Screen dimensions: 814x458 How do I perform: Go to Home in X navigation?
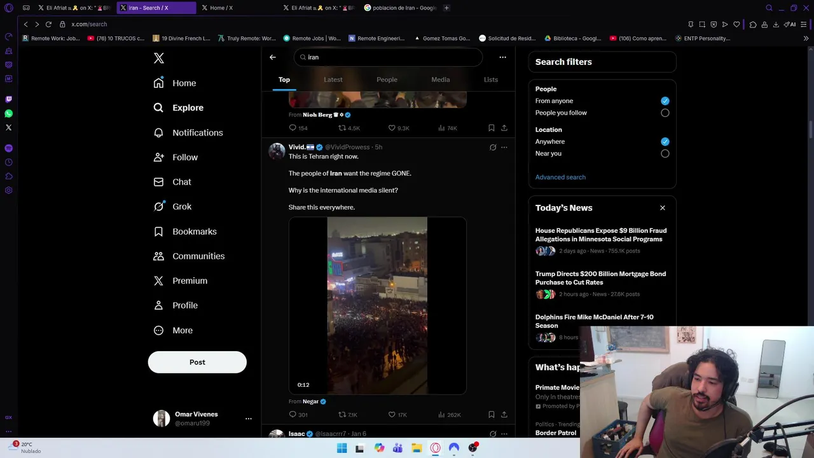175,83
